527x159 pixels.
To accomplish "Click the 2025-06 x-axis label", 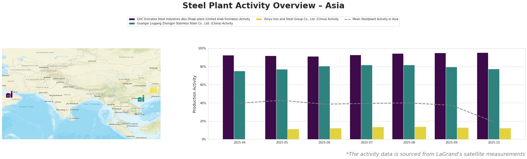I will [324, 142].
